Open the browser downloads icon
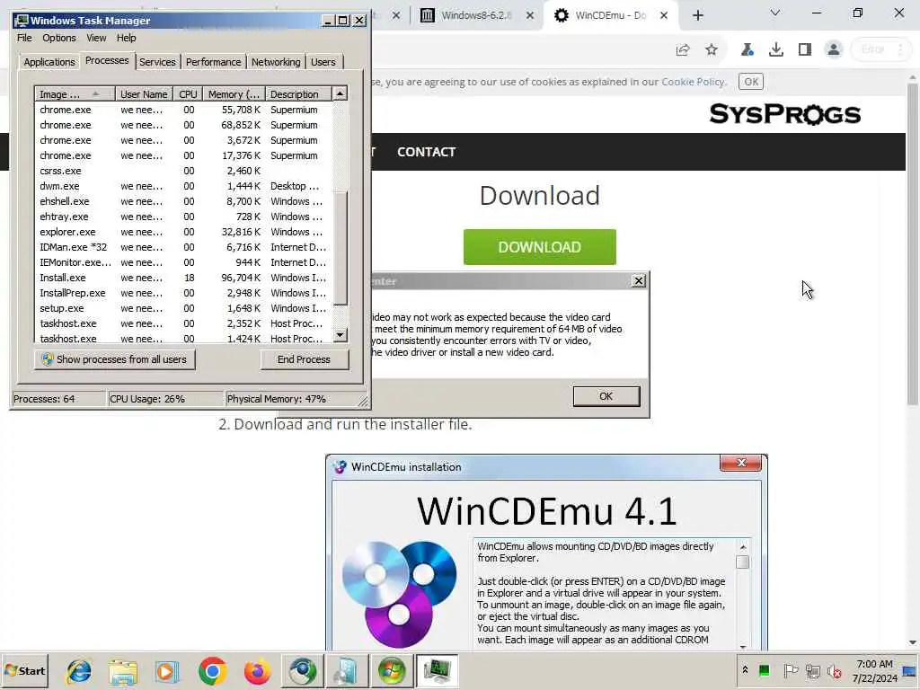Image resolution: width=920 pixels, height=690 pixels. [775, 50]
